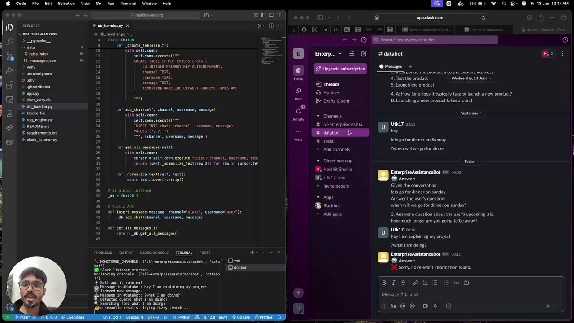Open slash shortcuts in Slack composer
Viewport: 574px width, 323px height.
pyautogui.click(x=448, y=306)
